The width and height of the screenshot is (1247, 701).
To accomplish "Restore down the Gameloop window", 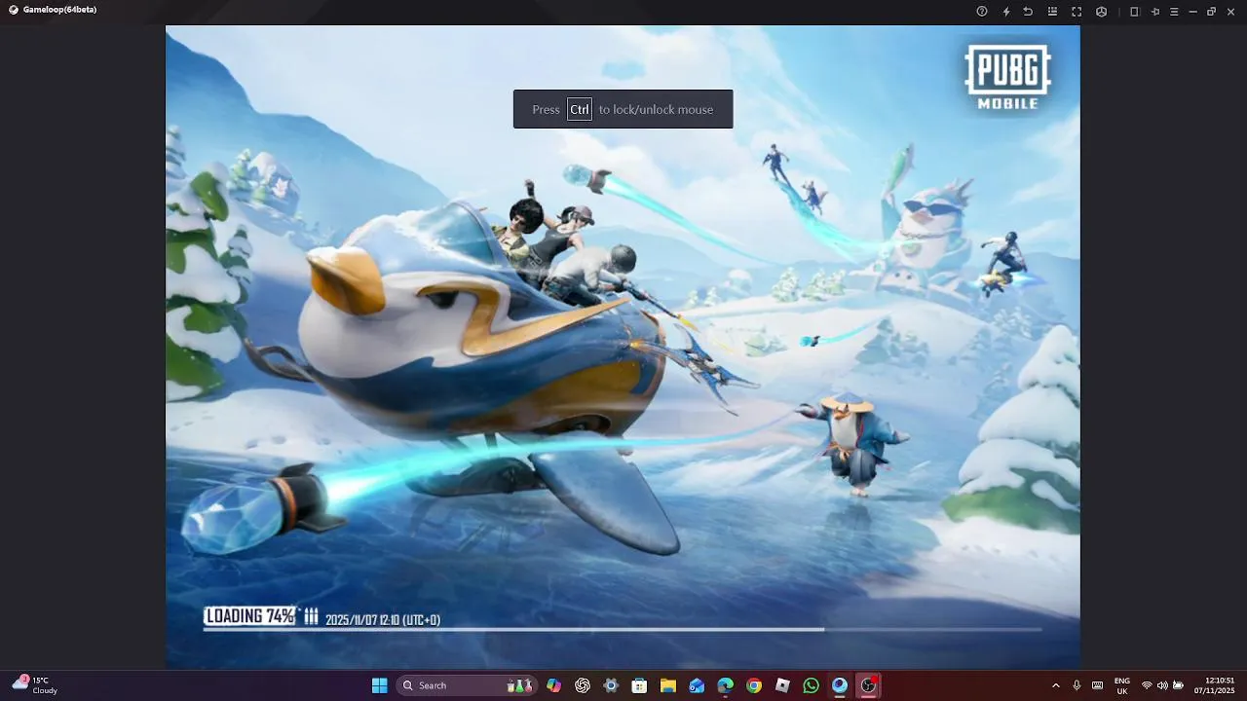I will (x=1212, y=12).
